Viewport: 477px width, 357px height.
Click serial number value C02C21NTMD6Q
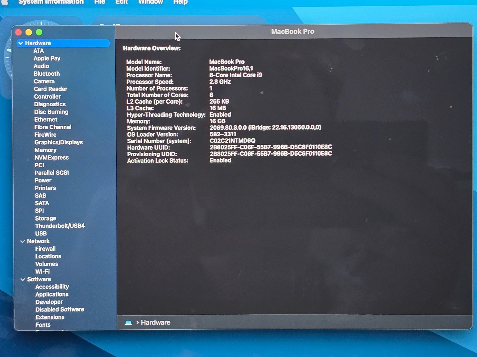click(x=233, y=141)
